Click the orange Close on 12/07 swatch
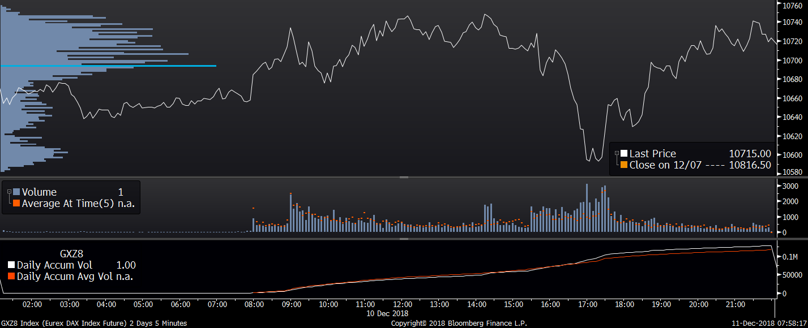 point(624,165)
